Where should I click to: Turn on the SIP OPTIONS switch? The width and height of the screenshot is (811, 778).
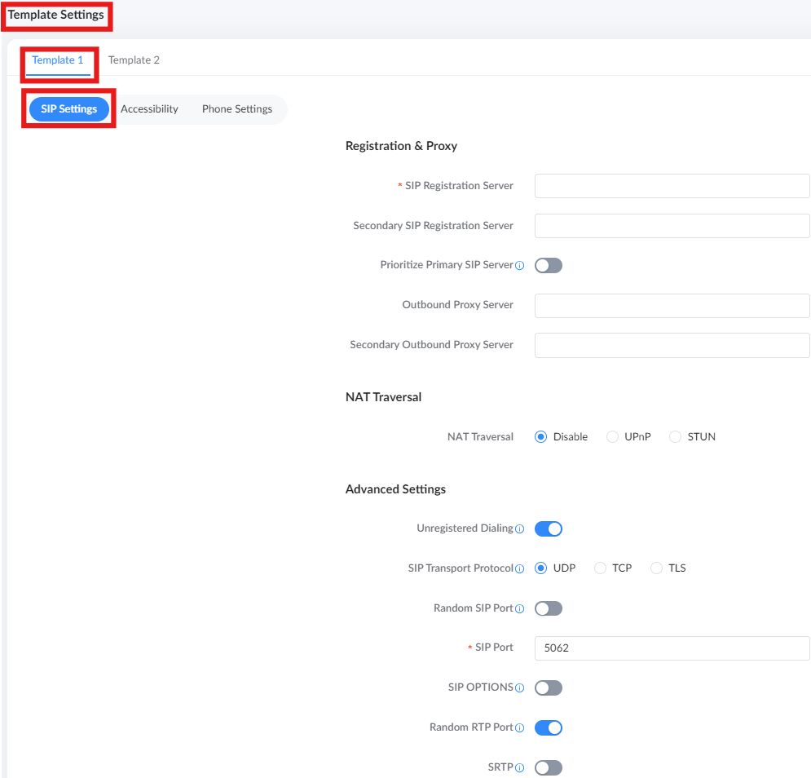[549, 688]
